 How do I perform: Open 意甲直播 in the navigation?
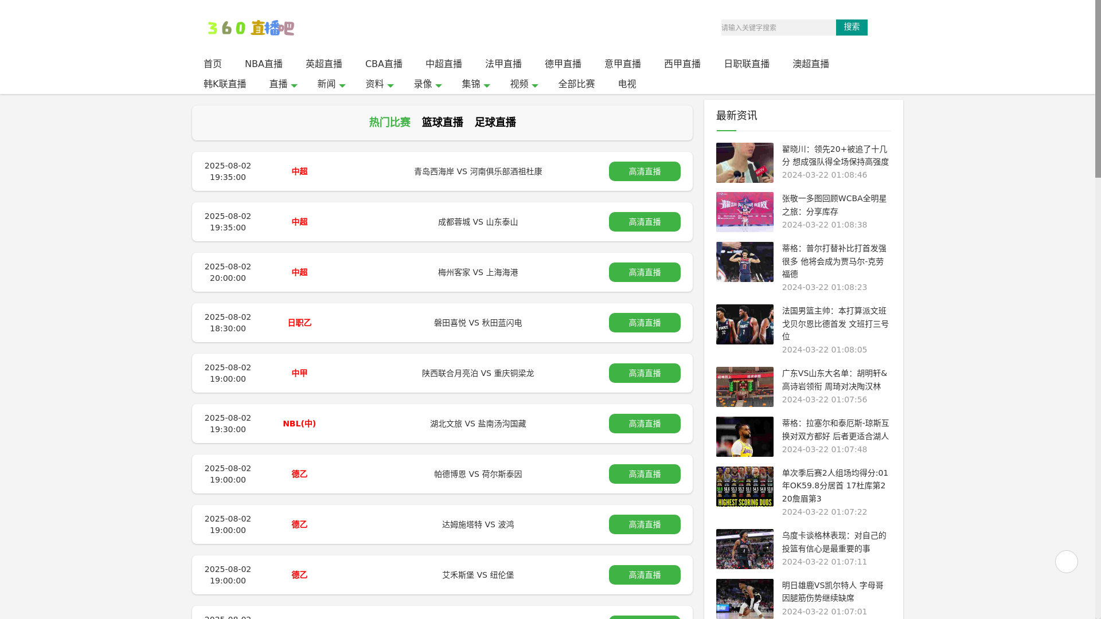[x=623, y=64]
